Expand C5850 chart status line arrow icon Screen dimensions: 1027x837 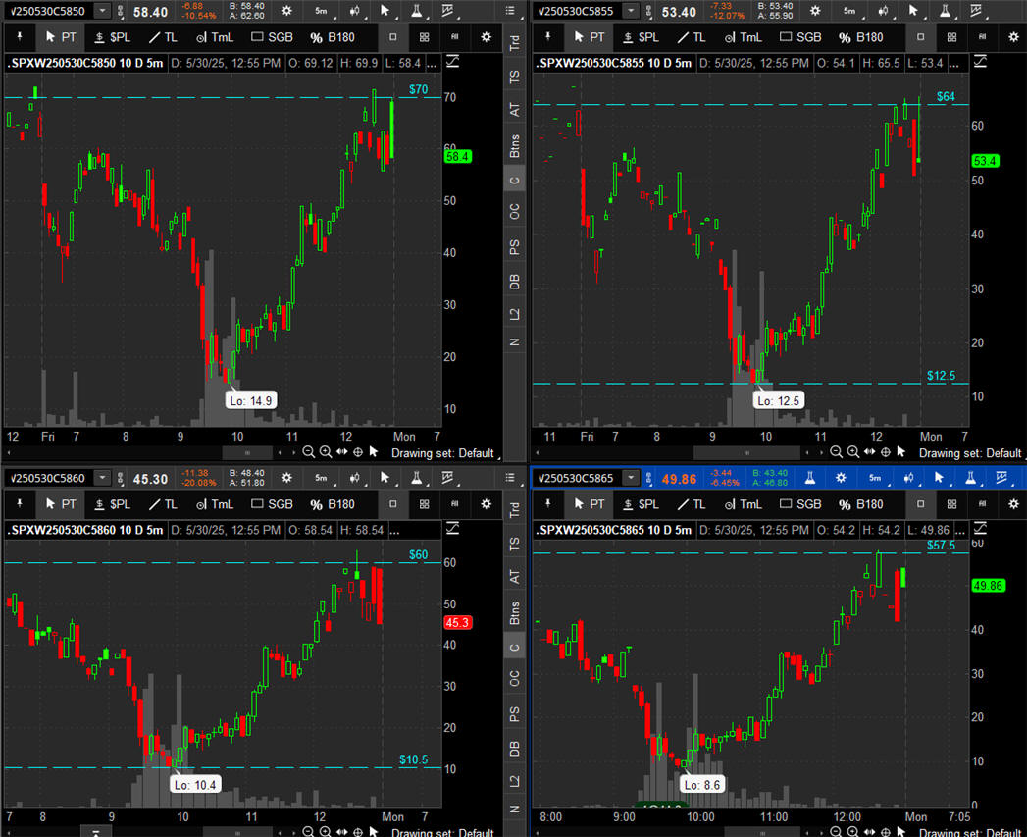(x=452, y=62)
